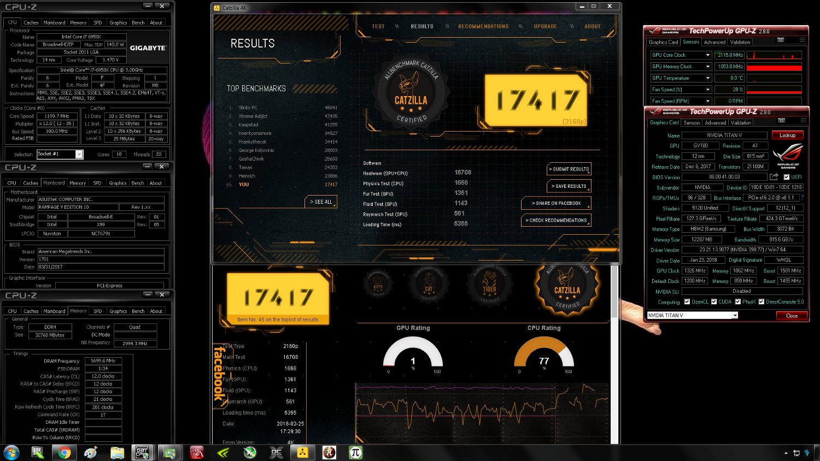Click the GIGABYTE logo in CPU-Z

click(x=148, y=48)
